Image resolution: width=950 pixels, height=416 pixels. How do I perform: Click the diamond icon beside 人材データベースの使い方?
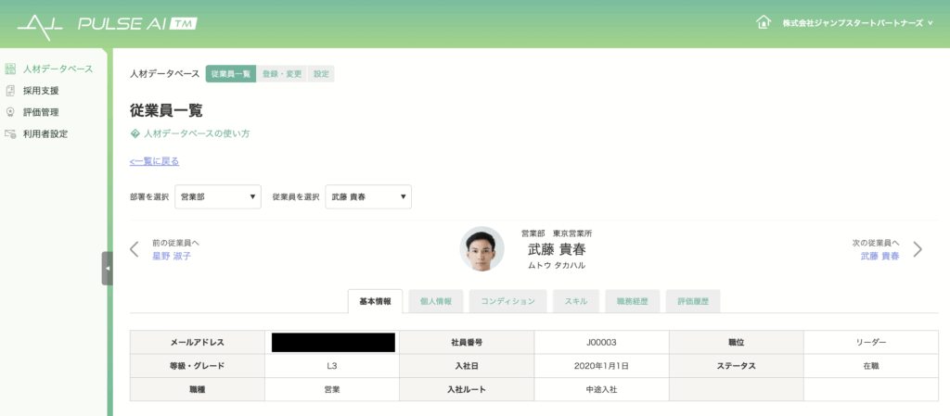[x=135, y=133]
